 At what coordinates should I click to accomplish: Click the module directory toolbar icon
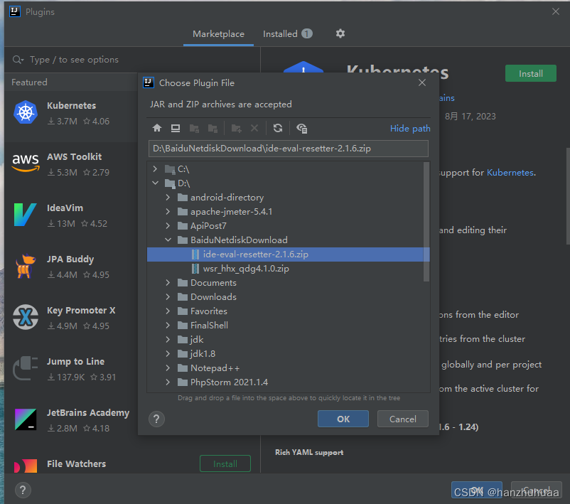[213, 128]
